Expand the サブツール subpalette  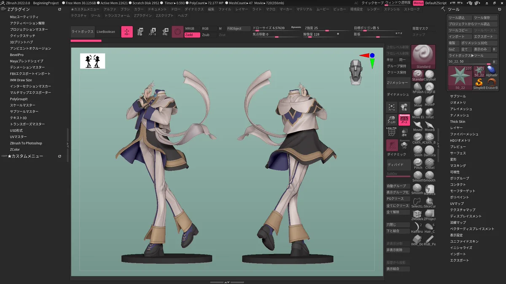458,96
